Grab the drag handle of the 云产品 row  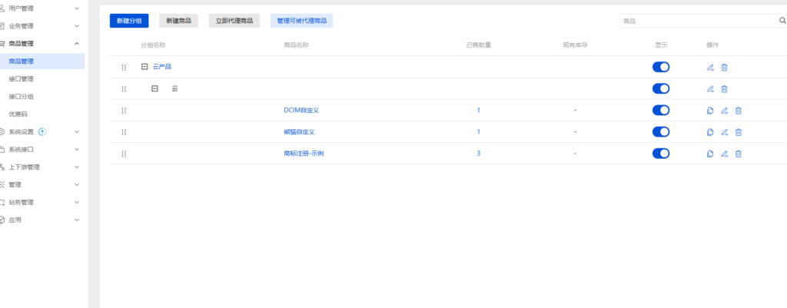pos(124,68)
